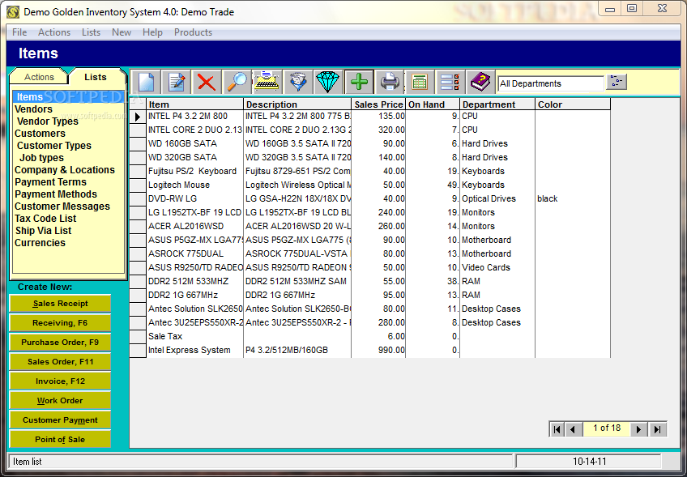Sort by the Department column header

pos(497,104)
